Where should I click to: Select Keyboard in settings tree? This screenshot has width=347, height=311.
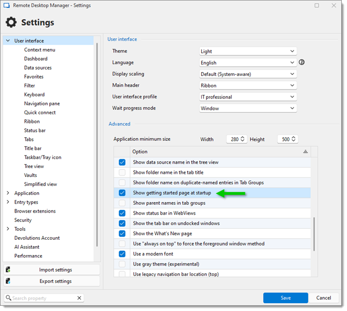pos(34,95)
